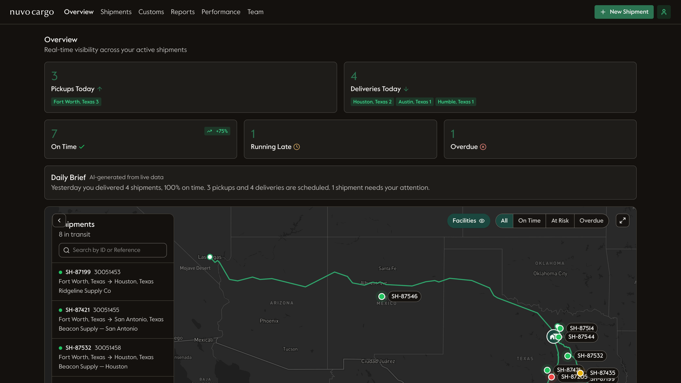The image size is (681, 383).
Task: Click the Austin, Texas 1 tag
Action: (415, 102)
